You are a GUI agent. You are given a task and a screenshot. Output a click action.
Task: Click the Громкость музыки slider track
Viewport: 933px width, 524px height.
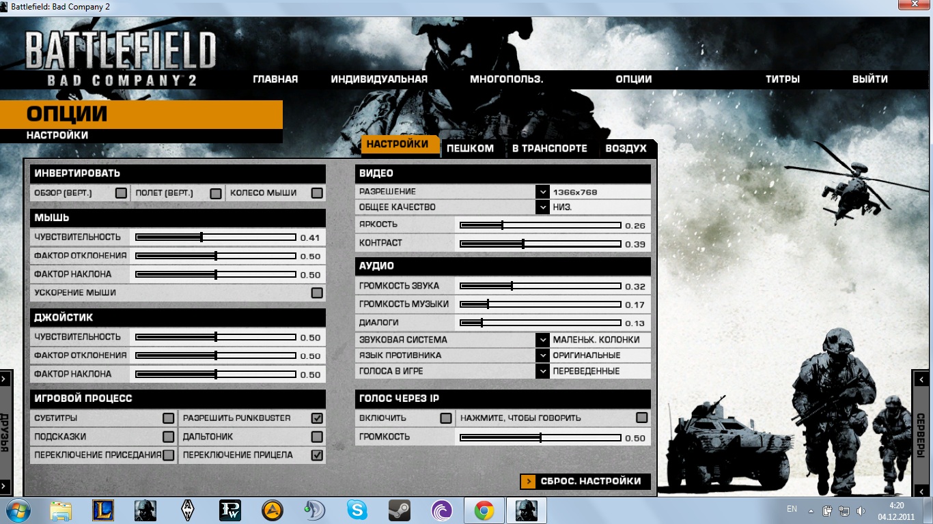pyautogui.click(x=540, y=304)
